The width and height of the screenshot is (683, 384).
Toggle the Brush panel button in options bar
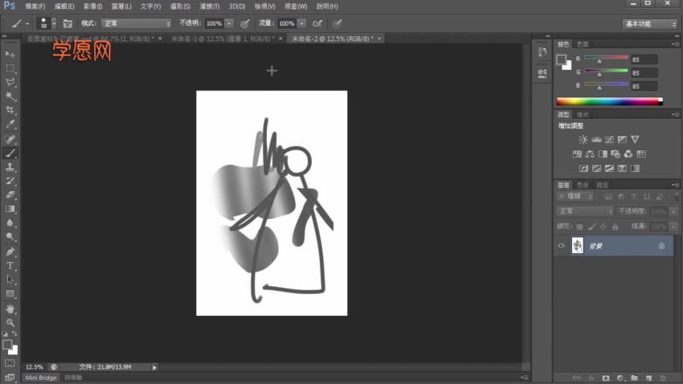pyautogui.click(x=67, y=23)
